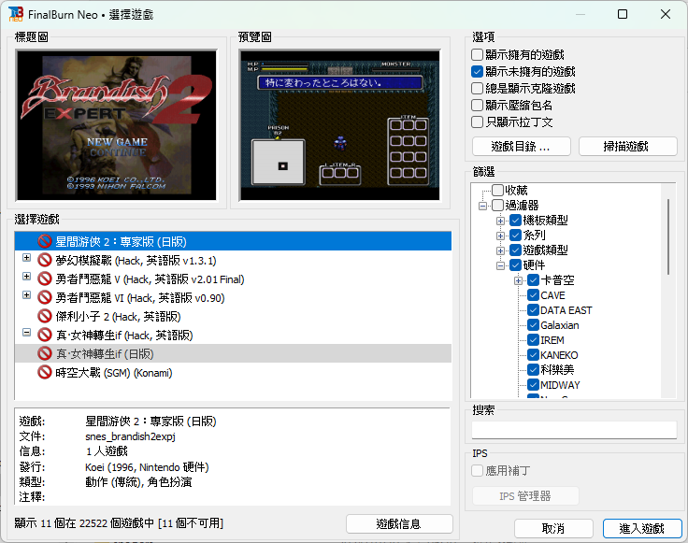Click unavailable icon beside 真·女神轉生if (Hack, 英語版)

click(45, 335)
